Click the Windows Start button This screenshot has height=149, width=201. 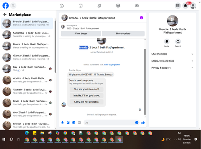point(4,139)
